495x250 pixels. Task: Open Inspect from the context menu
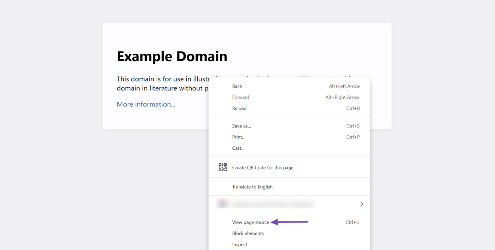240,244
